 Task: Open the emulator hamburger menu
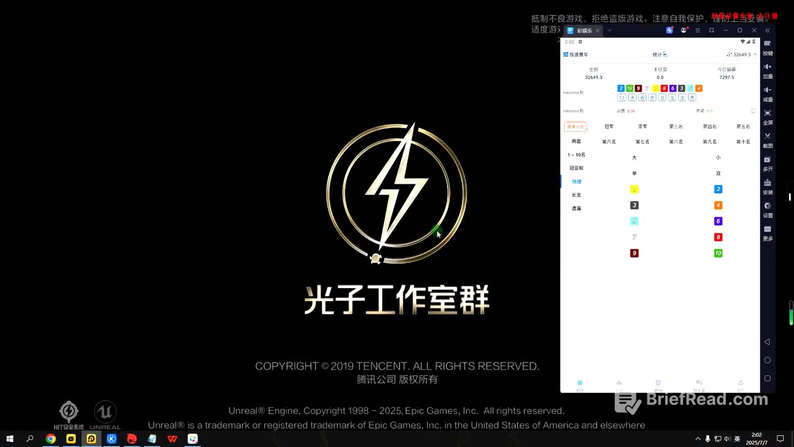click(697, 30)
